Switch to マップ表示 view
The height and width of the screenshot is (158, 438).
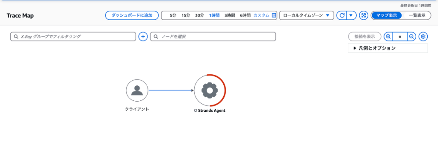pyautogui.click(x=387, y=15)
